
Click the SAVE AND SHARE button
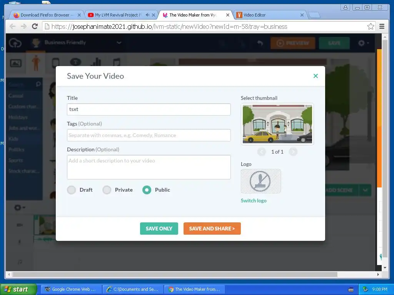pos(212,229)
